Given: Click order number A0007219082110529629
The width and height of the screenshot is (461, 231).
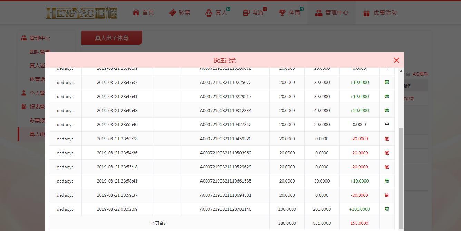Looking at the screenshot, I should 226,167.
